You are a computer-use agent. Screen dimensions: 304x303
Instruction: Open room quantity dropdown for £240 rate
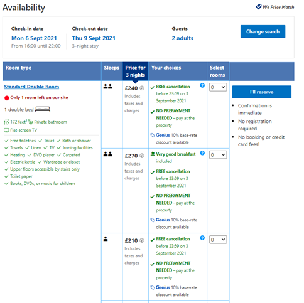(x=218, y=87)
